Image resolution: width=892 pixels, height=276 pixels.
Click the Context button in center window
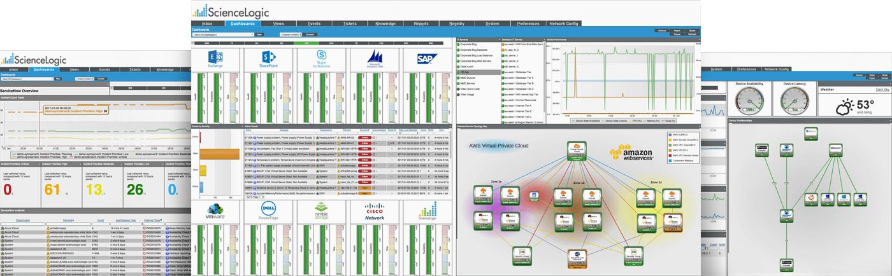click(310, 34)
